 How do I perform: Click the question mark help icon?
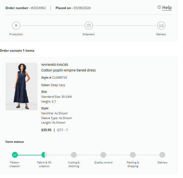click(x=159, y=7)
